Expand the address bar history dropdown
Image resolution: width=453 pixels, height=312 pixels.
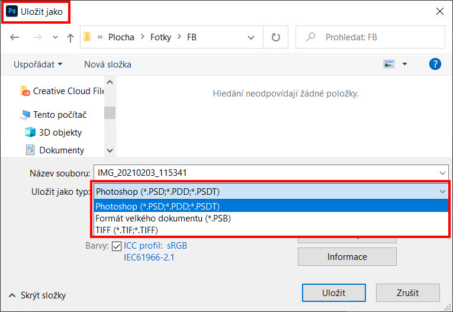[251, 37]
